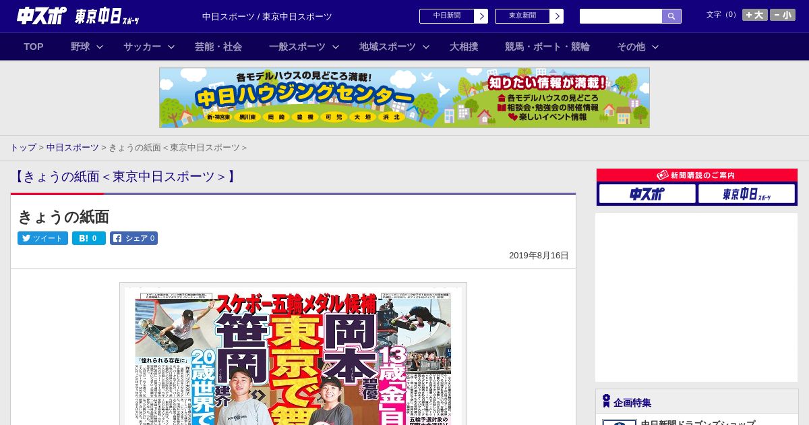This screenshot has height=425, width=809.
Task: Click the 【きょうの紙面＜東京中日スポーツ＞】 heading
Action: click(x=125, y=177)
